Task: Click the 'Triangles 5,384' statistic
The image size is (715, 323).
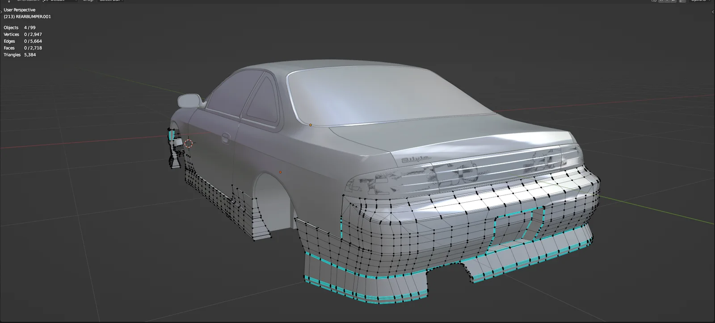Action: 20,55
